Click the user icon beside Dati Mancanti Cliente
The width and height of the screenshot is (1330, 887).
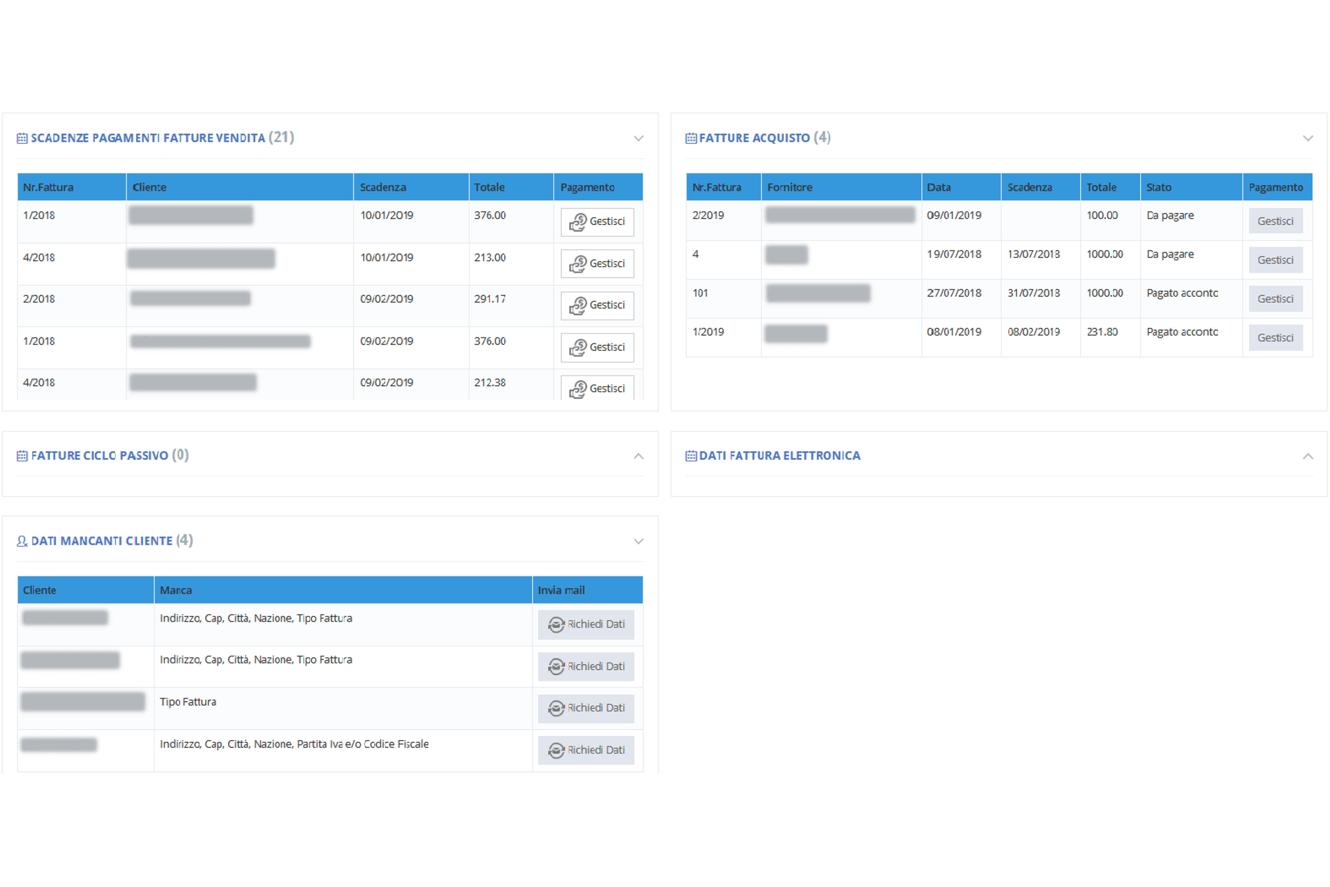(x=22, y=541)
